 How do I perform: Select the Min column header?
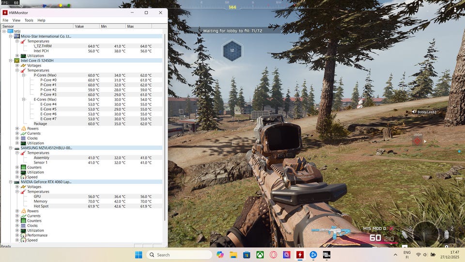pos(112,26)
